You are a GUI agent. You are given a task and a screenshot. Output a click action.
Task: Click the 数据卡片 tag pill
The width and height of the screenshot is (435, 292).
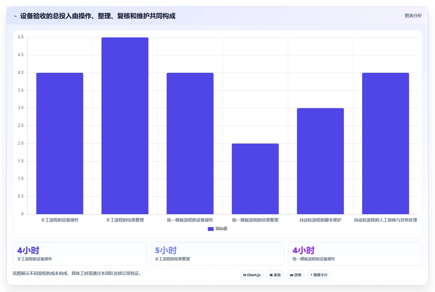pyautogui.click(x=319, y=275)
